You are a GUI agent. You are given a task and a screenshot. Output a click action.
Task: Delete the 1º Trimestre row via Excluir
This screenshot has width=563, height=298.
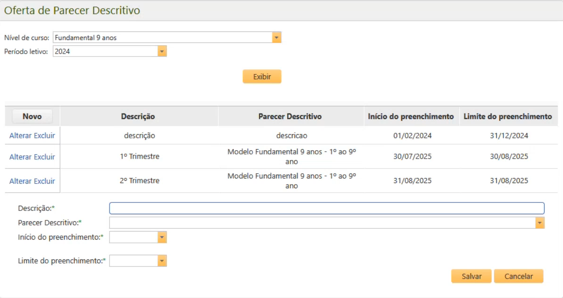tap(45, 157)
